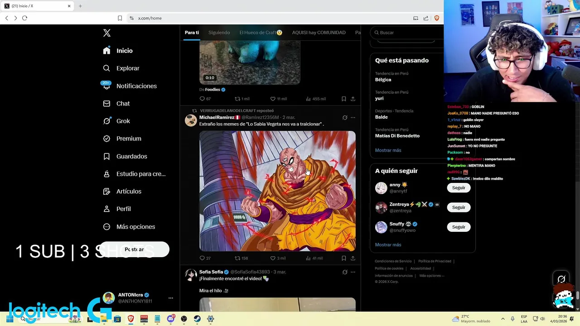Screen dimensions: 580x326
Task: Click Mostrar más under Qué está pasando
Action: [x=388, y=150]
